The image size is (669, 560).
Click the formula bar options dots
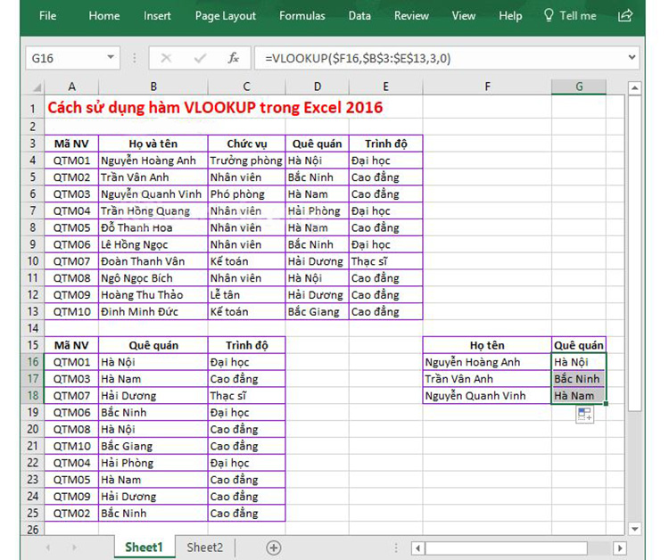[x=135, y=58]
